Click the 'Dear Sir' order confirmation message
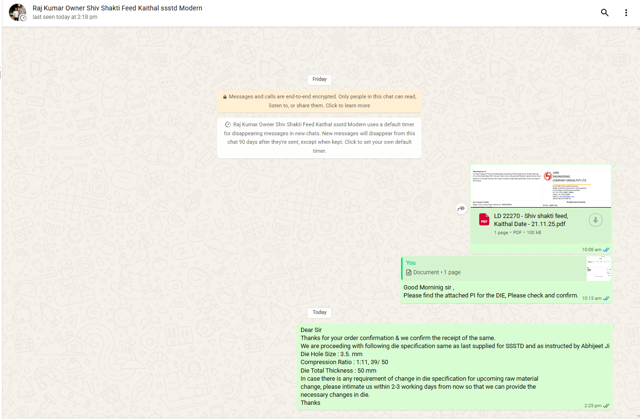Screen dimensions: 640x419 (x=454, y=366)
